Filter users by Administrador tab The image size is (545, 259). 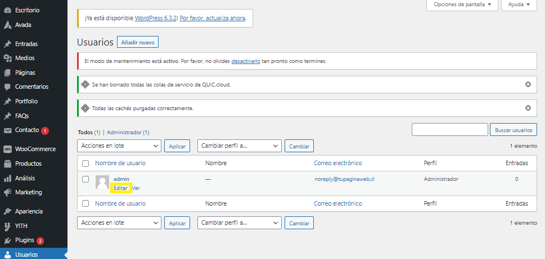pyautogui.click(x=128, y=133)
